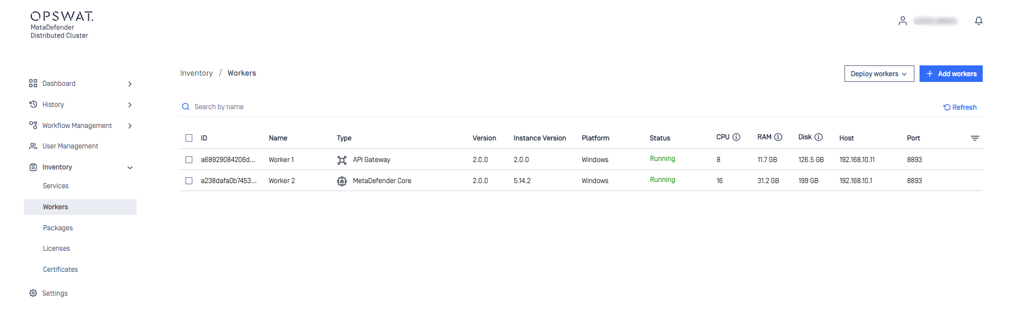This screenshot has height=323, width=1018.
Task: Click the Workflow Management icon
Action: [x=33, y=125]
